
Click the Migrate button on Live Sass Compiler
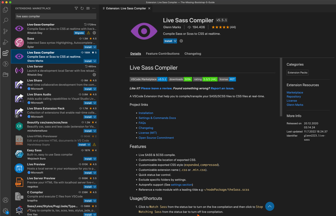pos(79,33)
